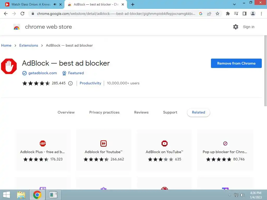Open the Reviews tab
The height and width of the screenshot is (200, 267).
141,112
